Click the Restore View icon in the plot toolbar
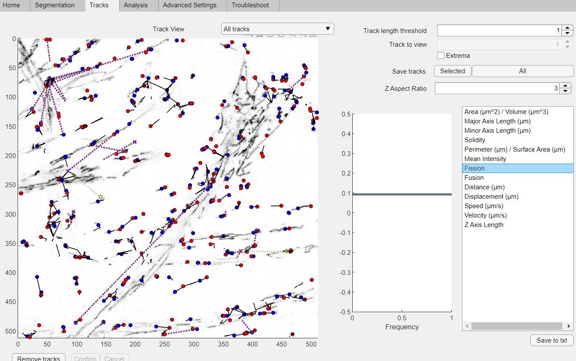Image resolution: width=576 pixels, height=361 pixels. [x=314, y=36]
